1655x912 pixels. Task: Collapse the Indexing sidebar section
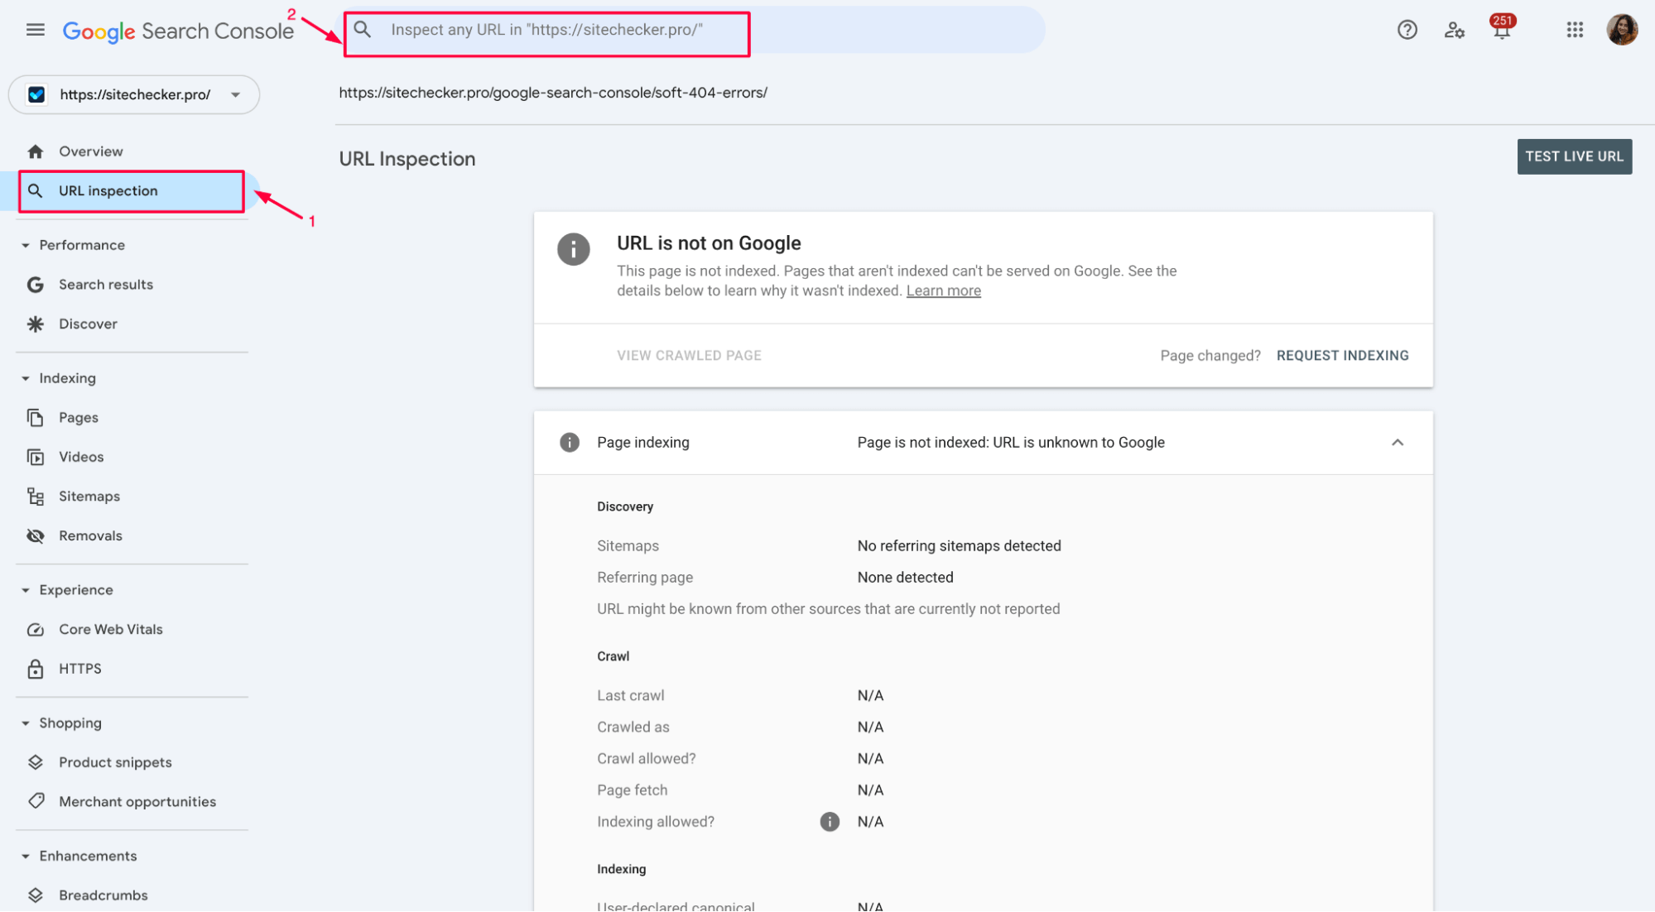[x=26, y=379]
